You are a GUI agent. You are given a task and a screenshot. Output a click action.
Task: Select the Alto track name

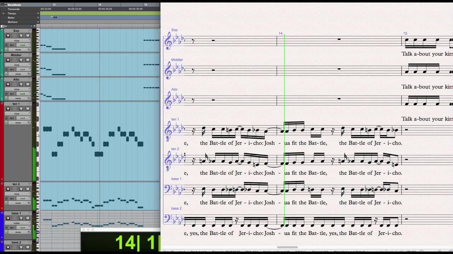point(16,79)
